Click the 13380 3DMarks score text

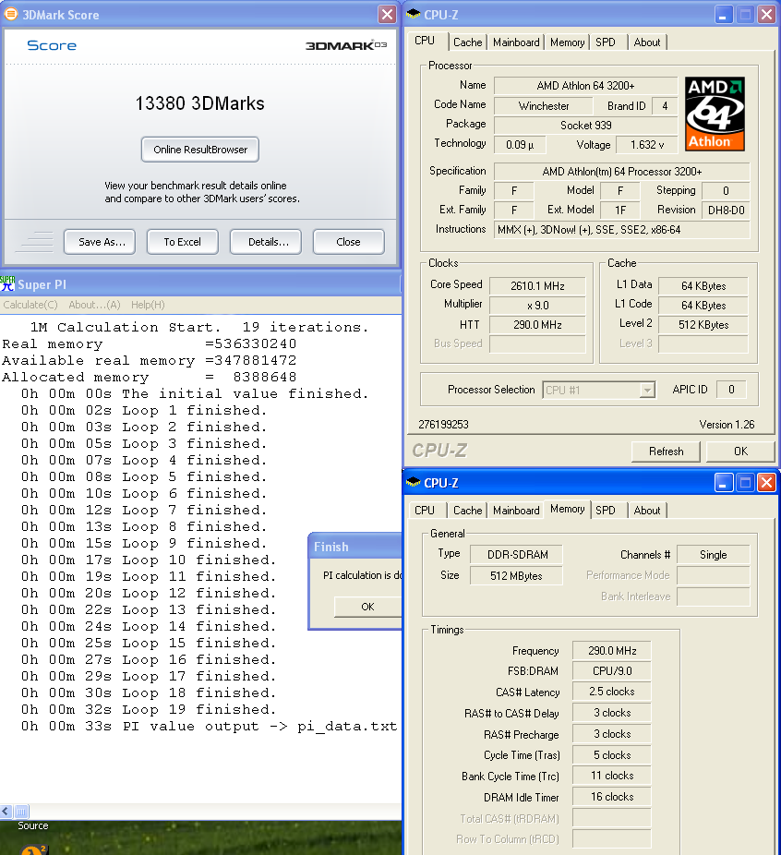tap(199, 103)
